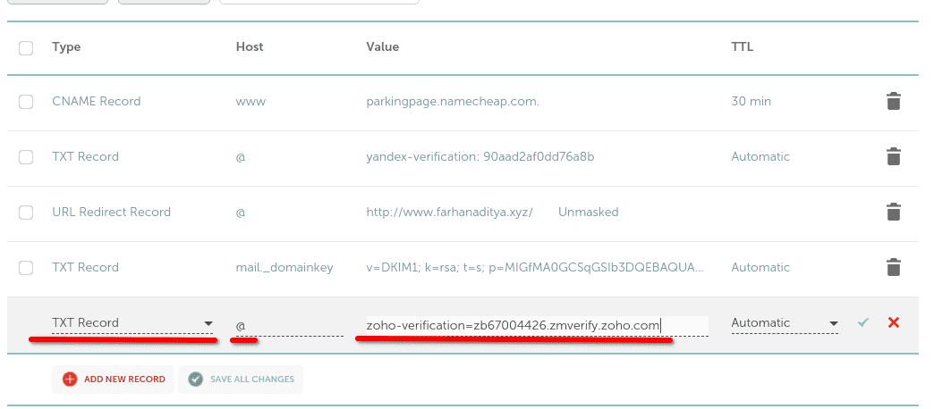
Task: Click parkingpage.namecheap.com. value
Action: (x=453, y=102)
